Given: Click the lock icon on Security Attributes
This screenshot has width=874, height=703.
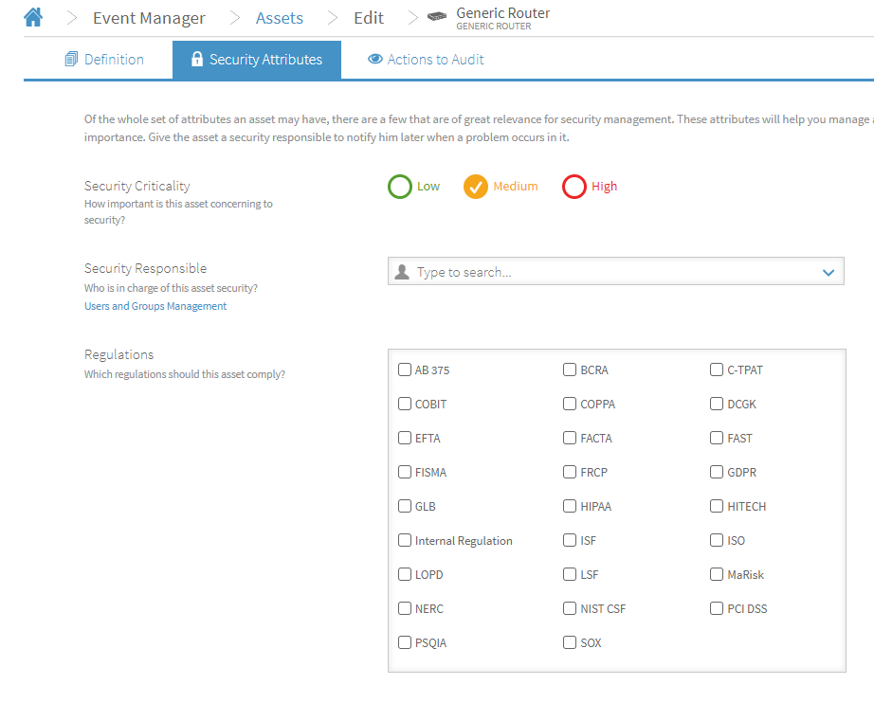Looking at the screenshot, I should [x=197, y=60].
